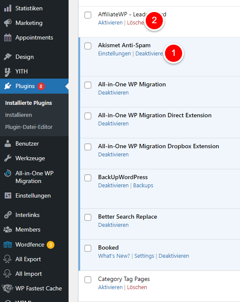Open Plugin-Datei-Editor submenu item

(29, 127)
